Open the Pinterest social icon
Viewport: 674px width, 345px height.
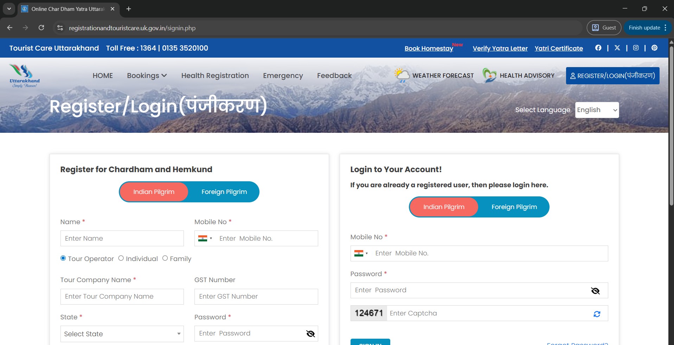(654, 48)
